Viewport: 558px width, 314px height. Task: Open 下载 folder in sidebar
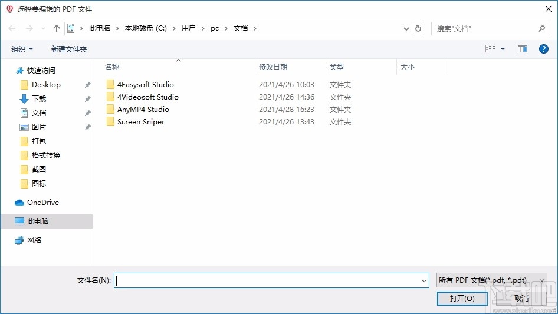(39, 99)
